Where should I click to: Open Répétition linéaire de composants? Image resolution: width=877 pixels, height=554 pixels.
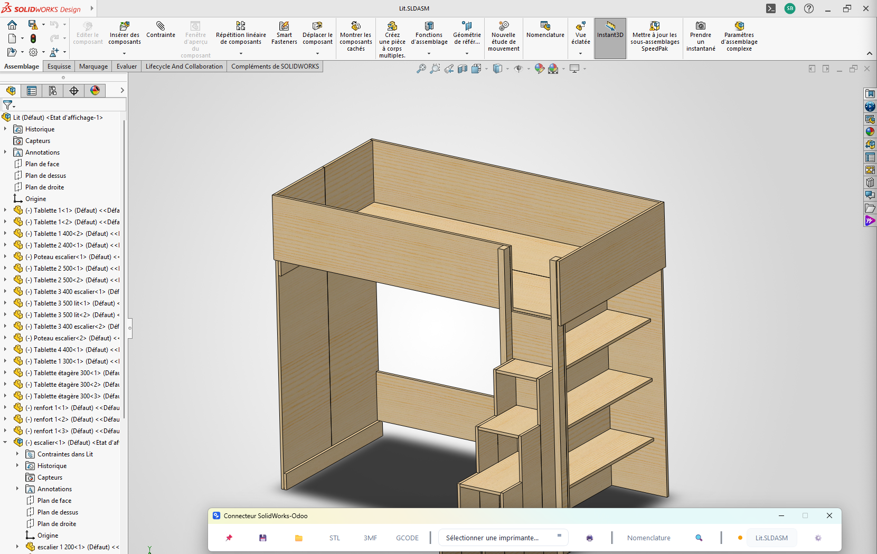[241, 33]
